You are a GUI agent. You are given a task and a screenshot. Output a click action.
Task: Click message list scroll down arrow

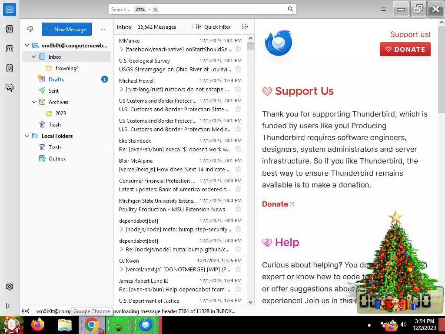250,302
